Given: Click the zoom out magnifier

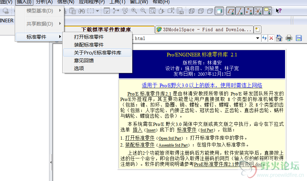Looking at the screenshot, I should point(143,11).
